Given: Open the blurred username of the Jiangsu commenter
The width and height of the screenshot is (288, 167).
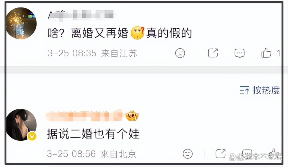Looking at the screenshot, I should (81, 15).
